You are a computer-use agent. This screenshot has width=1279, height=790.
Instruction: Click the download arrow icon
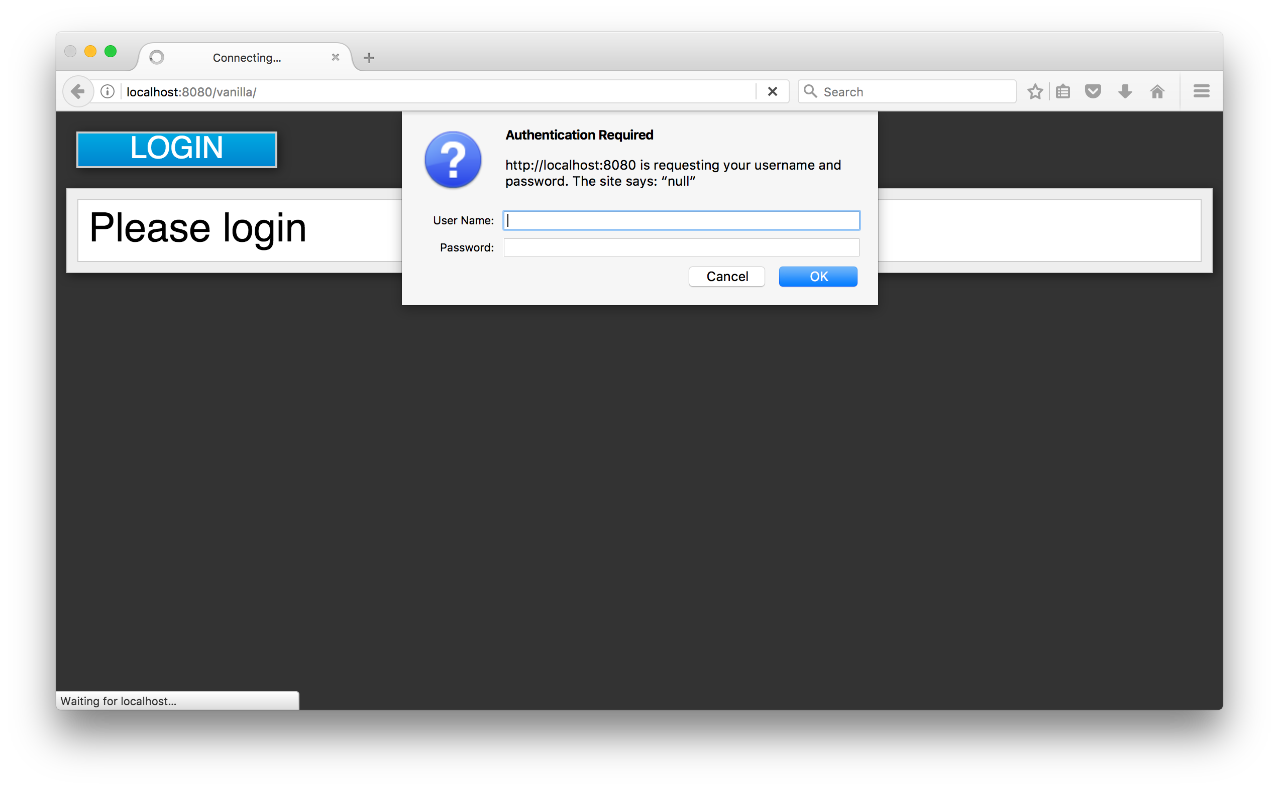(1125, 90)
